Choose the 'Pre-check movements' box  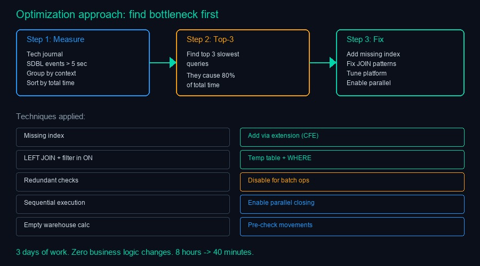352,226
